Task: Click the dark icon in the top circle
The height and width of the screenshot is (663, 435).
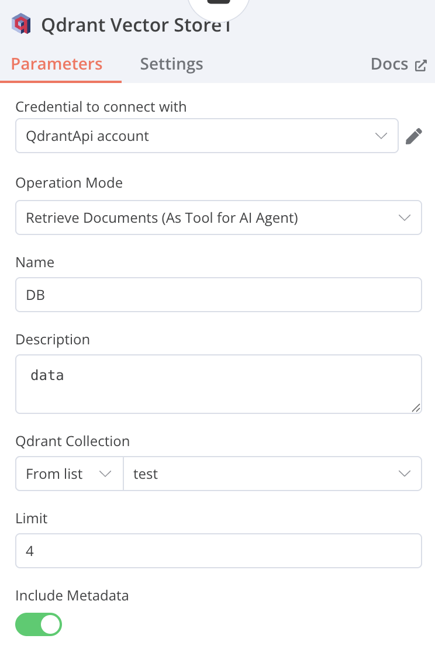Action: pos(219,2)
